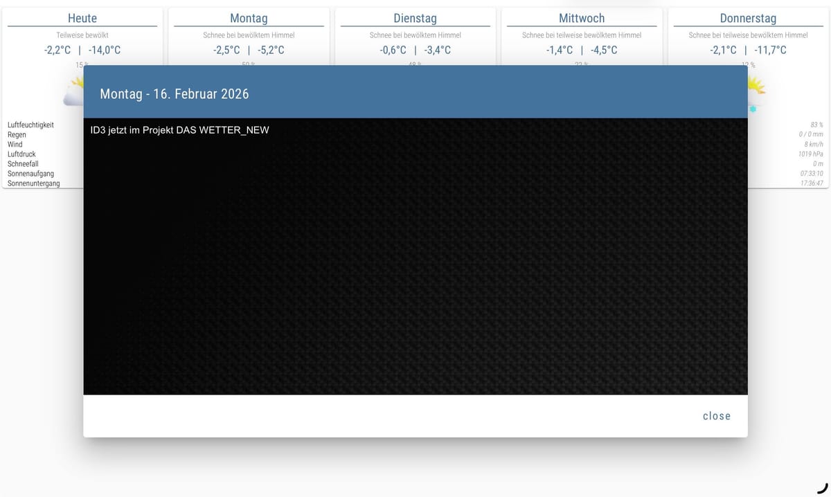Screen dimensions: 831x497
Task: Close the Montag 16. Februar dialog
Action: click(x=716, y=416)
